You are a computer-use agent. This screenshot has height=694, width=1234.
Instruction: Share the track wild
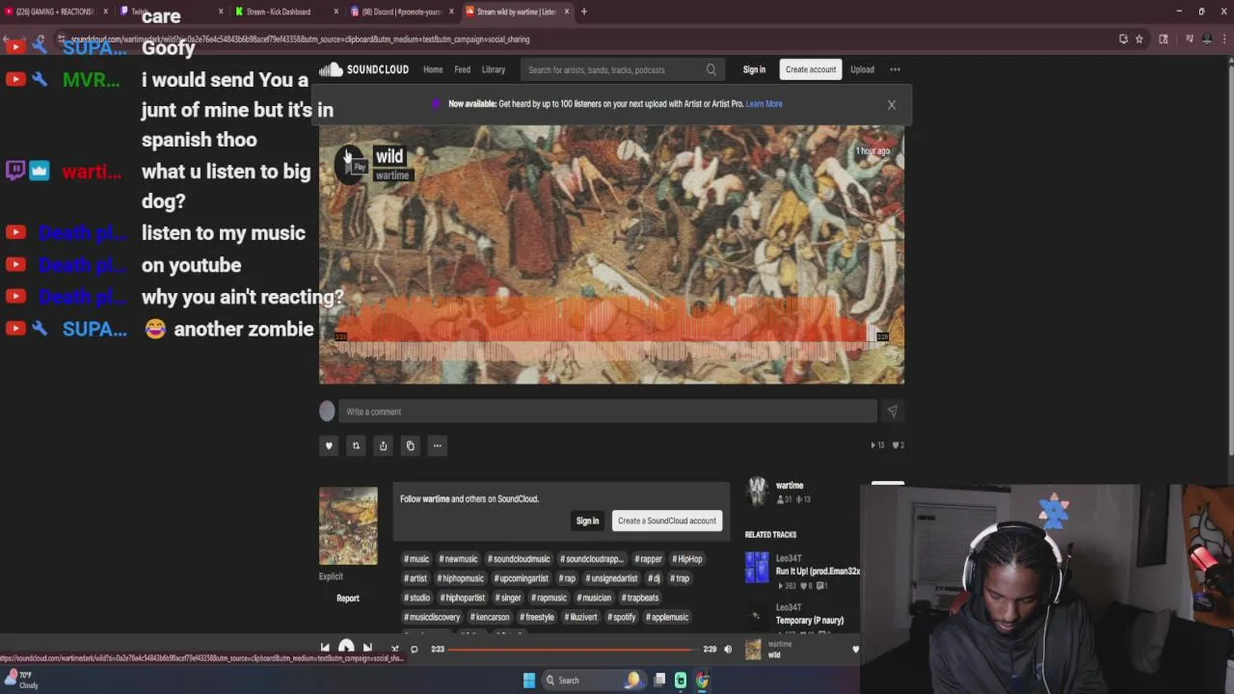click(x=383, y=445)
